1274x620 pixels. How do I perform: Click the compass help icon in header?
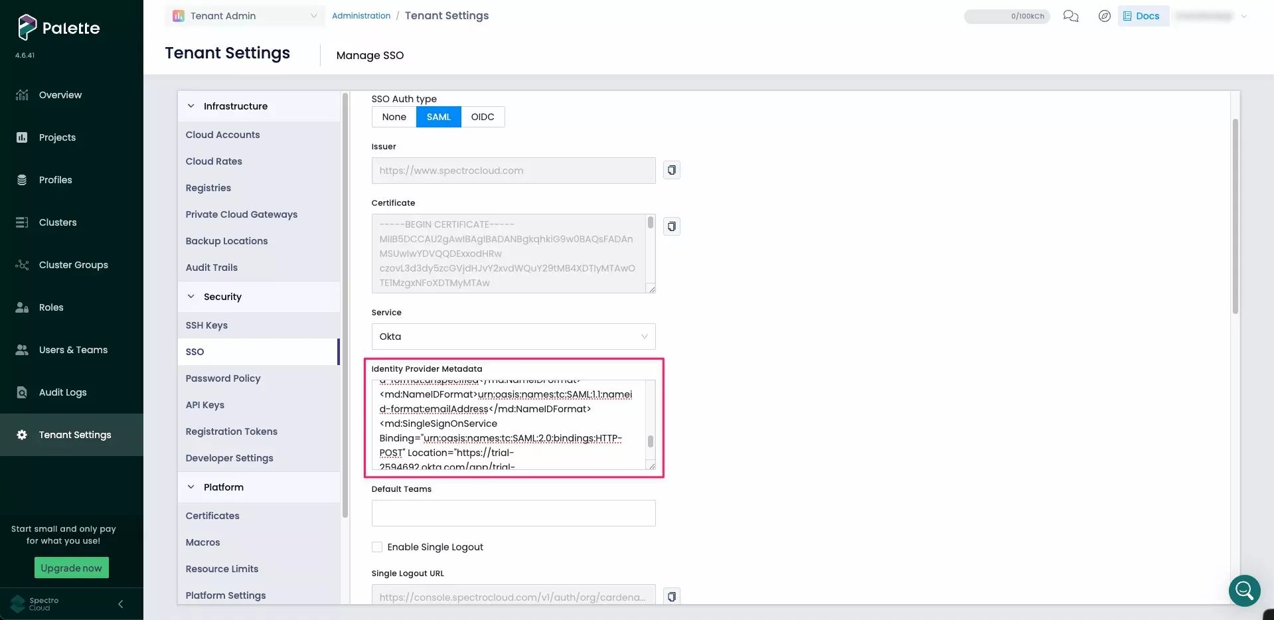click(x=1104, y=16)
